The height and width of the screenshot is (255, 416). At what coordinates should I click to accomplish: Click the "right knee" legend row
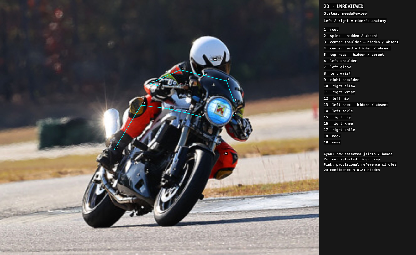[338, 123]
